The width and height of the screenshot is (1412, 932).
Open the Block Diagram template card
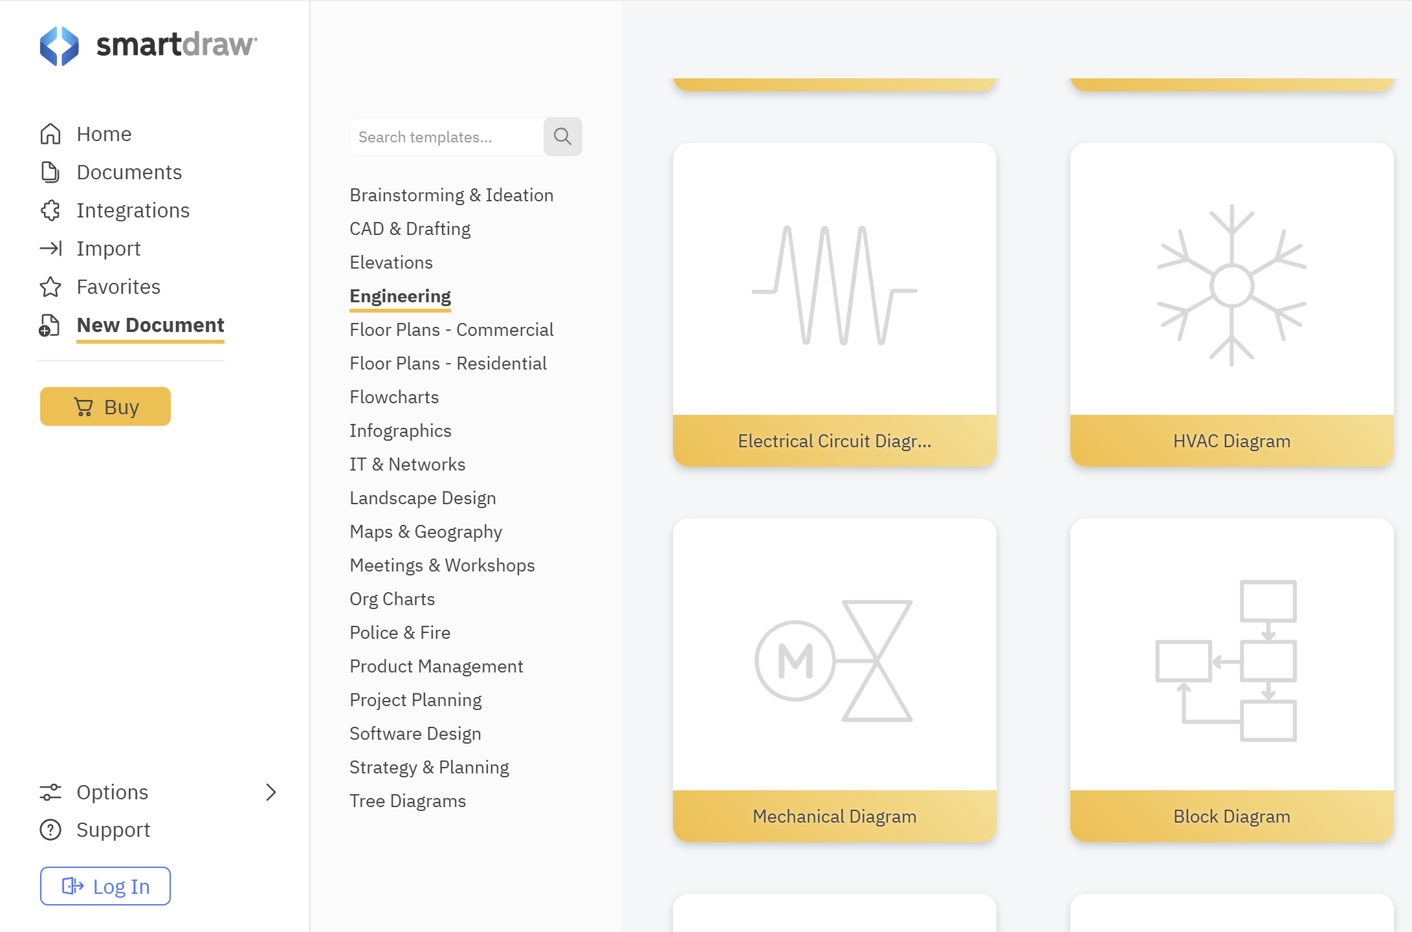pos(1232,680)
